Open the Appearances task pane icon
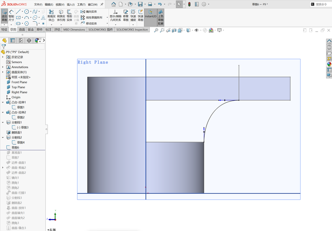The height and width of the screenshot is (231, 332). (329, 64)
